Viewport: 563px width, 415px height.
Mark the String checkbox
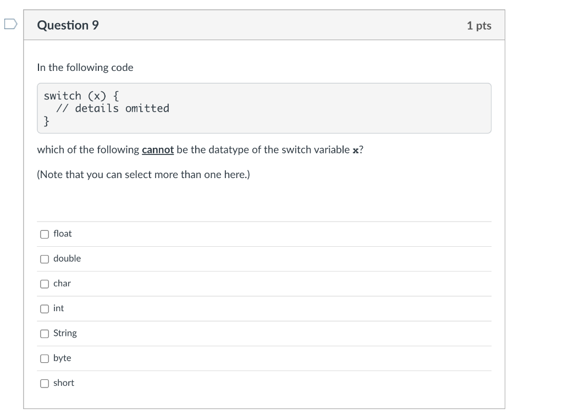pyautogui.click(x=45, y=334)
